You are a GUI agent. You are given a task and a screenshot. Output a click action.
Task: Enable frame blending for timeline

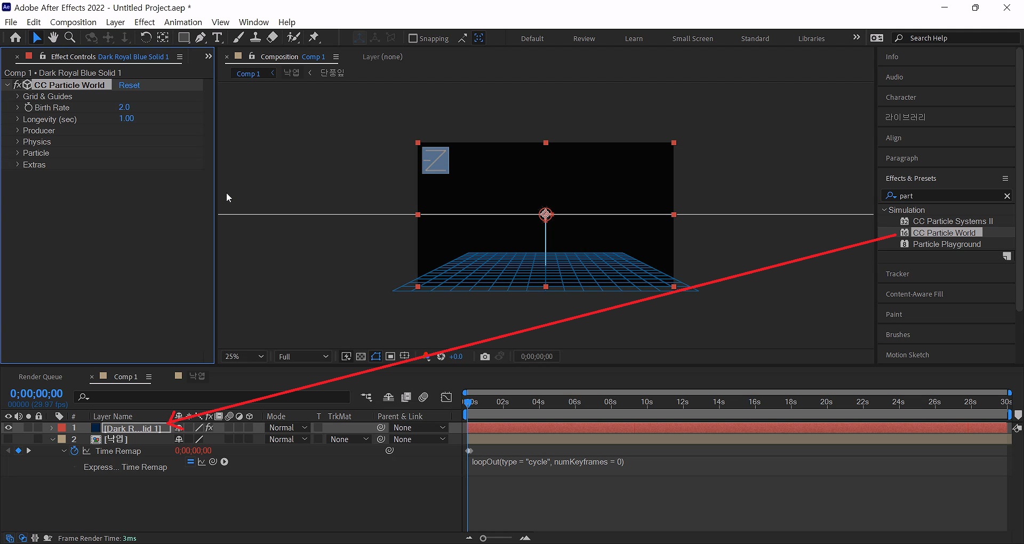[406, 397]
